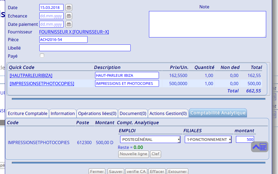Open the IMPRESSIONSETPHOTOCOPIES quick code link

(42, 83)
